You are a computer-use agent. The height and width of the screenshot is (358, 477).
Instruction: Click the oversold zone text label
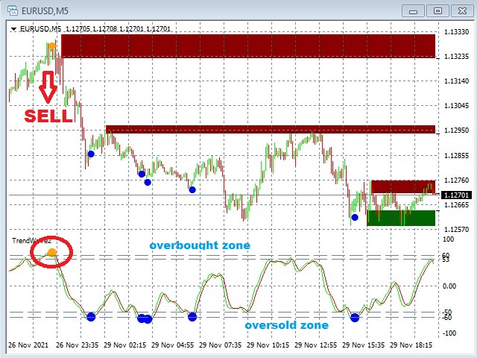click(x=286, y=325)
